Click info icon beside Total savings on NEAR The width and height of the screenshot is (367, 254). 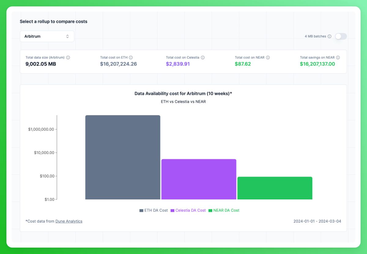coord(338,58)
